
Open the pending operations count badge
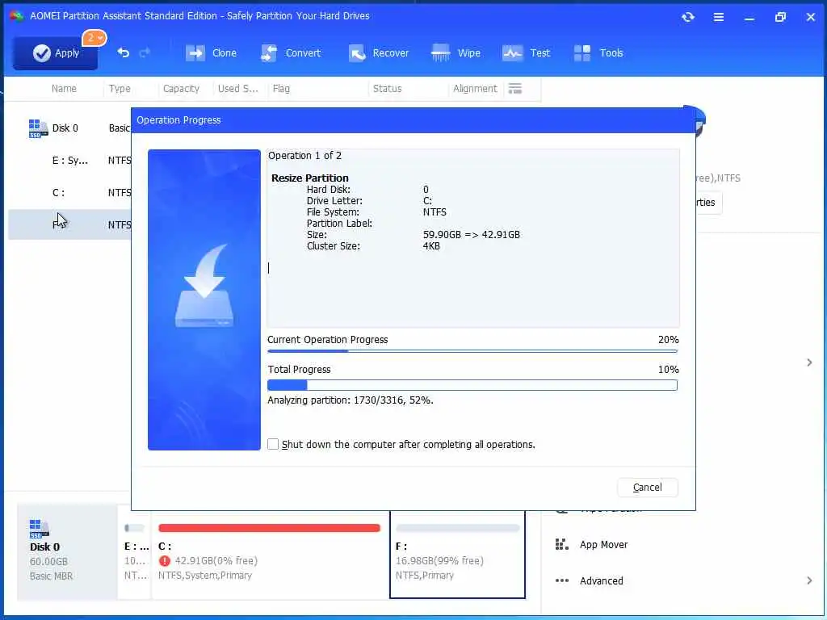pyautogui.click(x=94, y=38)
